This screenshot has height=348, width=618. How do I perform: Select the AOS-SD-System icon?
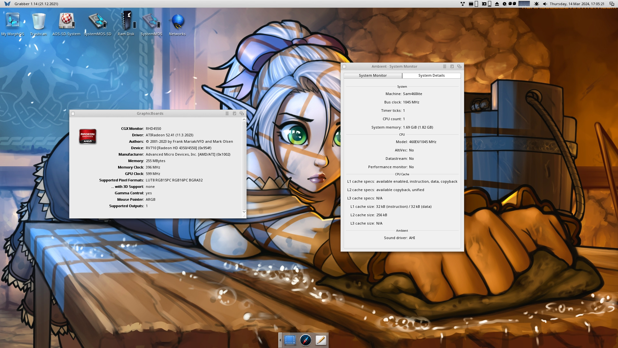[66, 23]
